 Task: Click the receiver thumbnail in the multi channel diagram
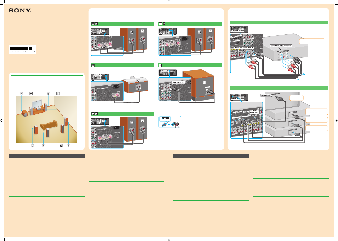[x=239, y=29]
